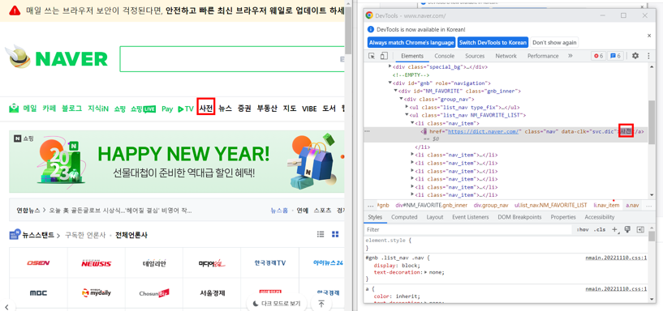
Task: Open the ChosunBiz press logo
Action: [154, 293]
